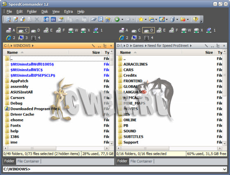Click the Find files magnifier icon

coord(101,19)
